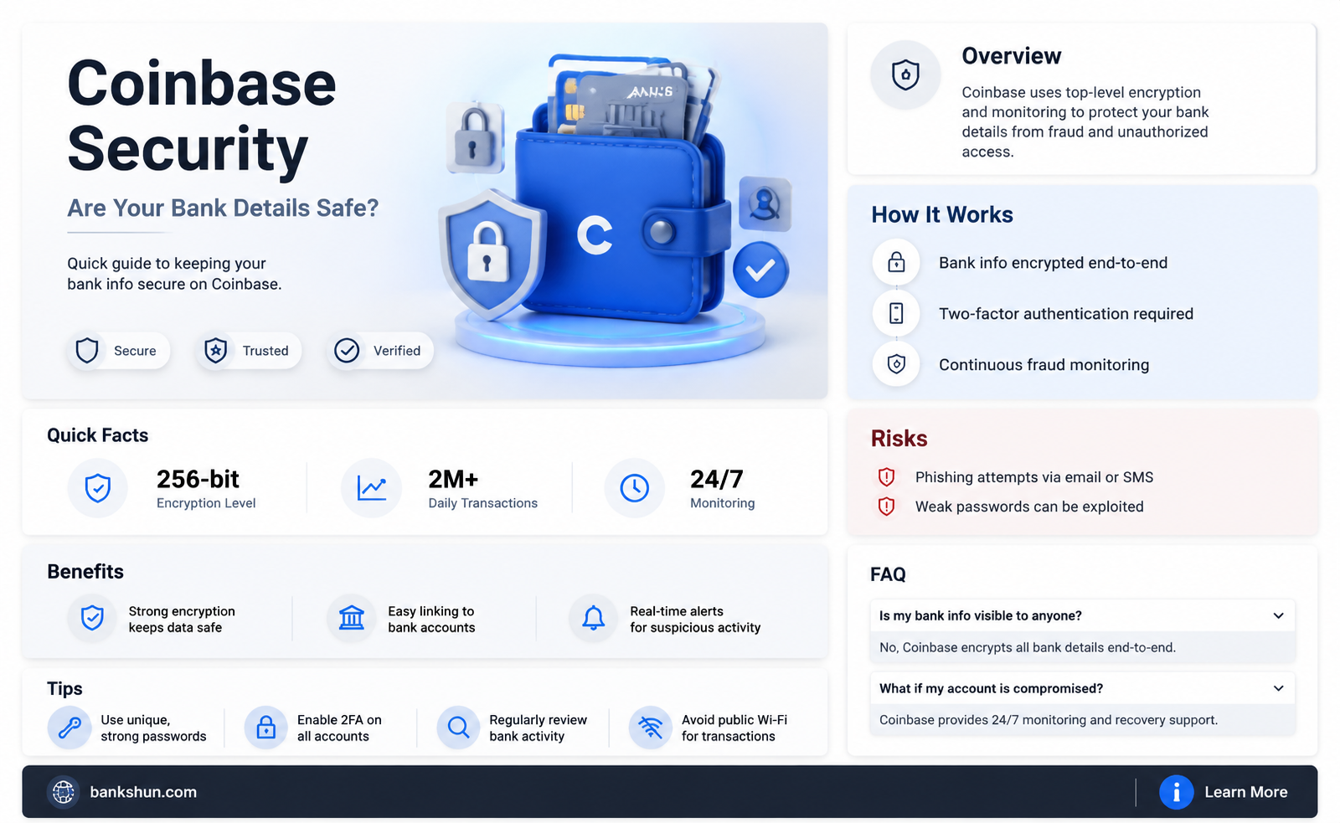Screen dimensions: 1340x823
Task: Click the blue checkmark circle in wallet illustration
Action: pyautogui.click(x=760, y=270)
